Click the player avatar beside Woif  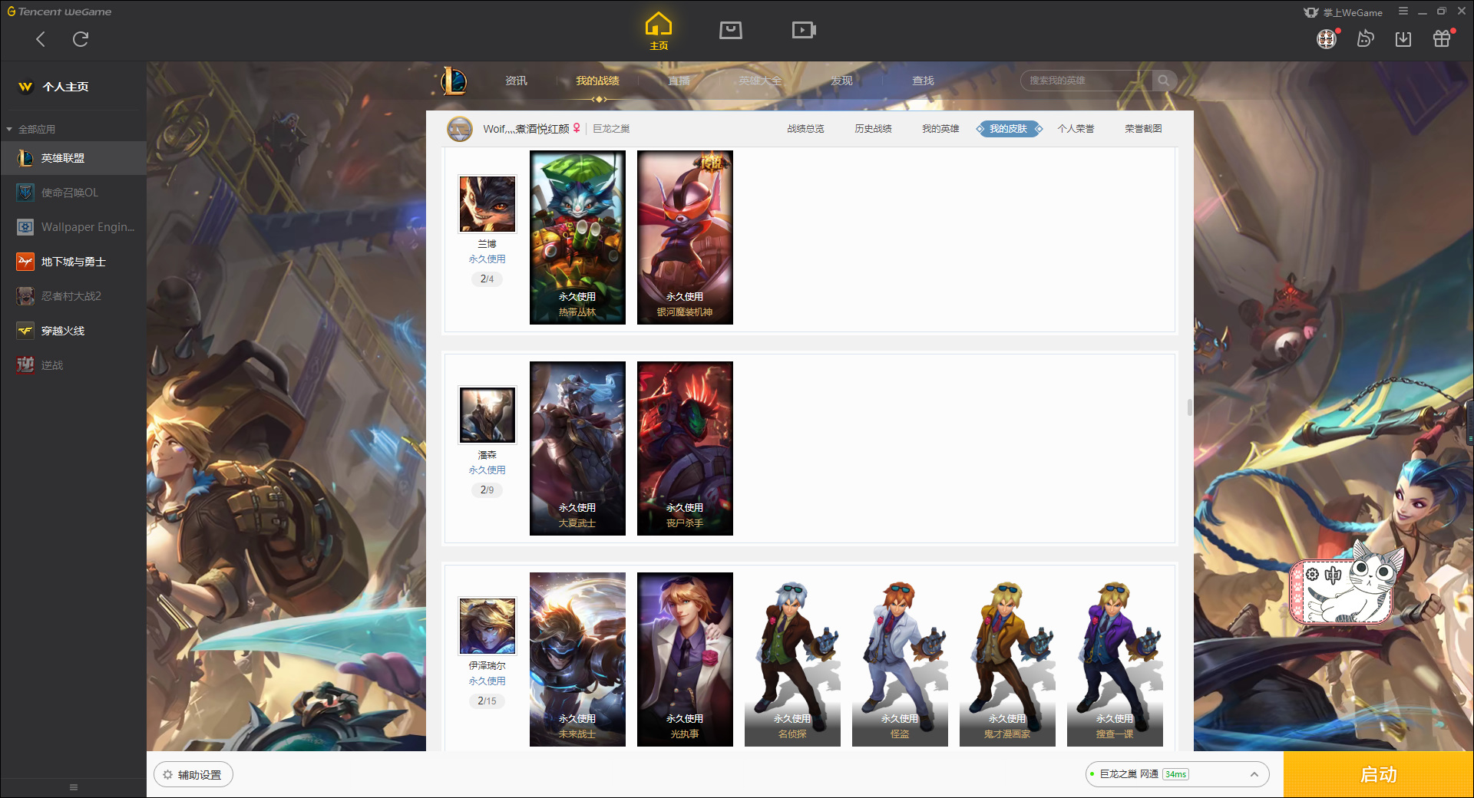pos(460,129)
